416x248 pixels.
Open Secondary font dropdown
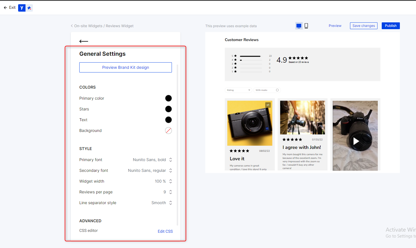click(150, 170)
